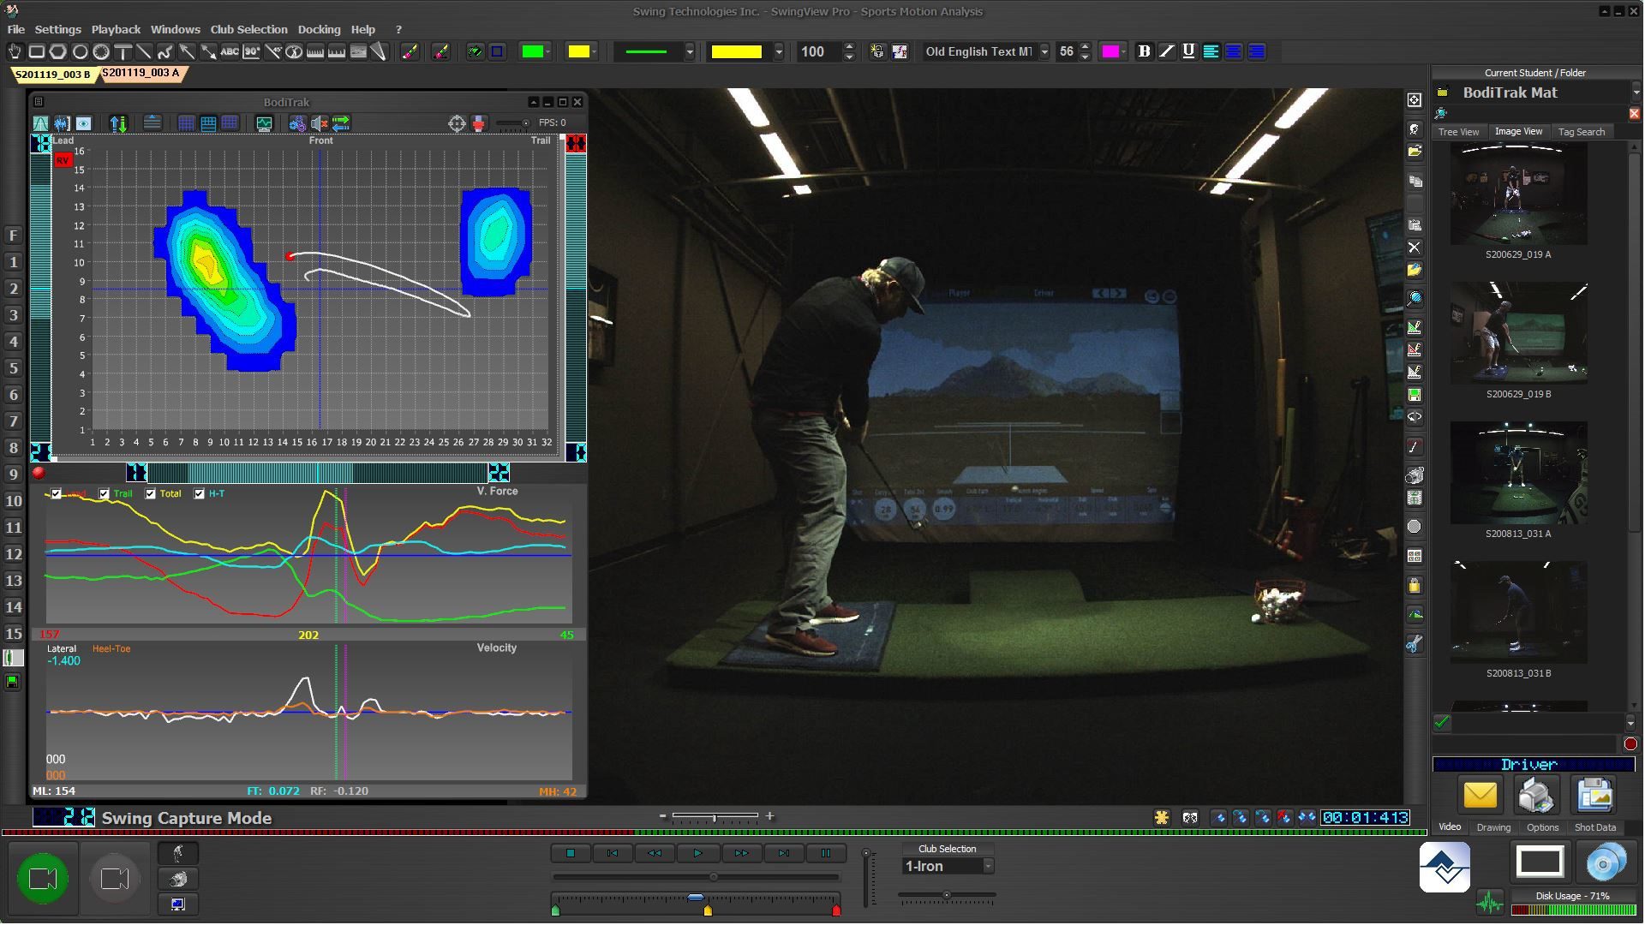Open the Club Selection menu
The image size is (1645, 925).
pos(249,29)
